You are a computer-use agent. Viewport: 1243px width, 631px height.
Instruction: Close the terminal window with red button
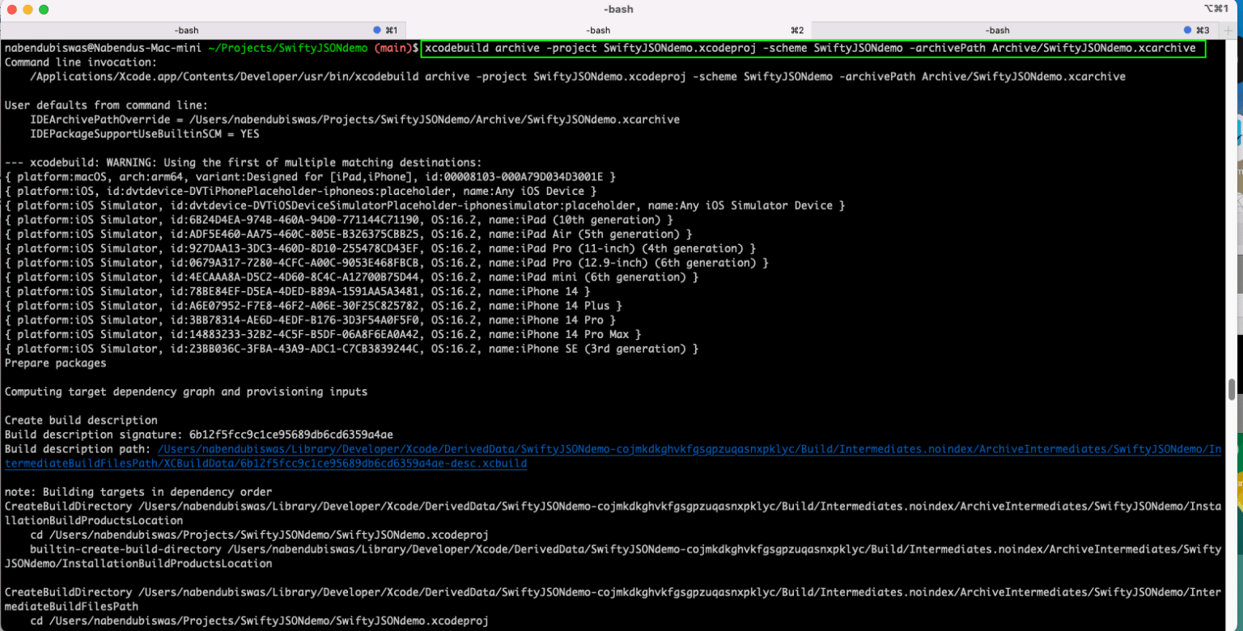coord(11,9)
